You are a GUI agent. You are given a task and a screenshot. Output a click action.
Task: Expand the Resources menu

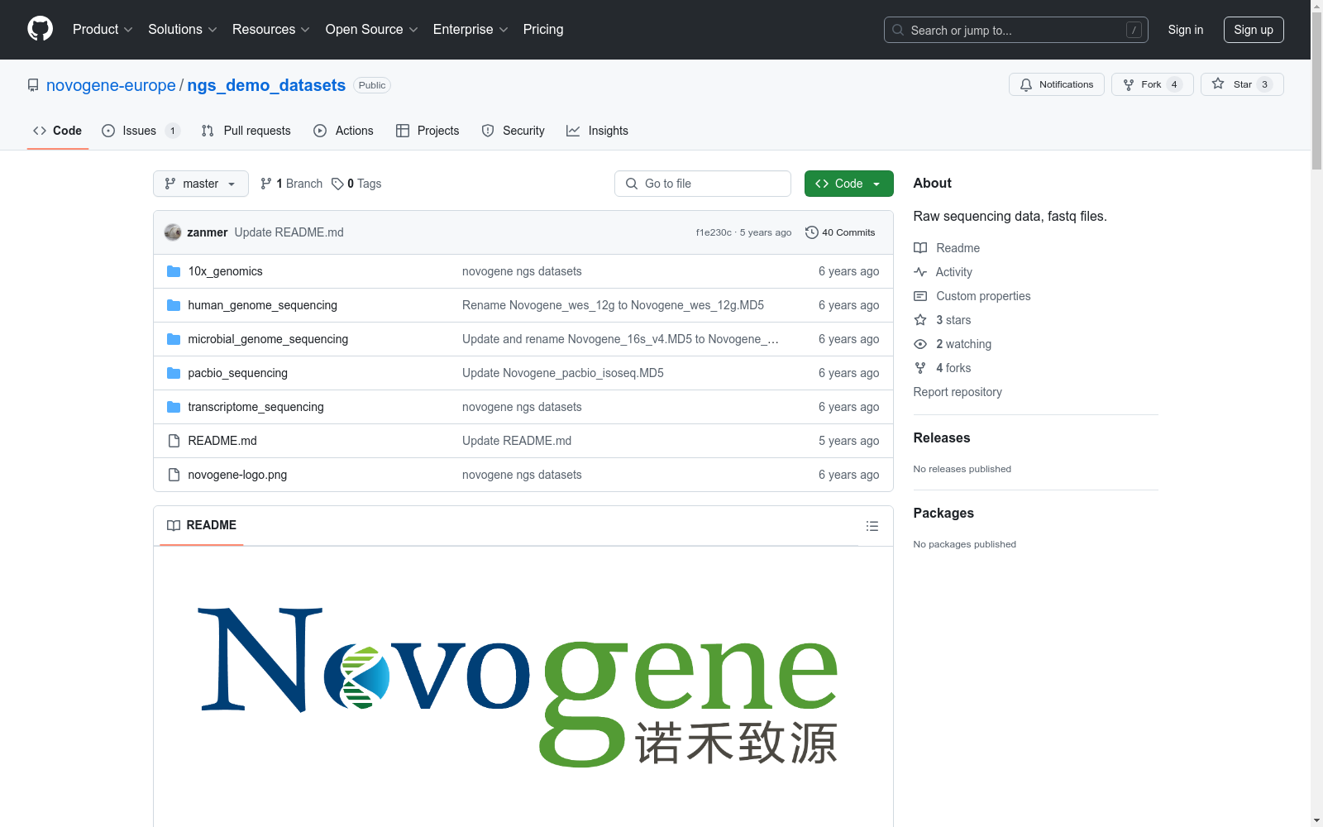[271, 30]
